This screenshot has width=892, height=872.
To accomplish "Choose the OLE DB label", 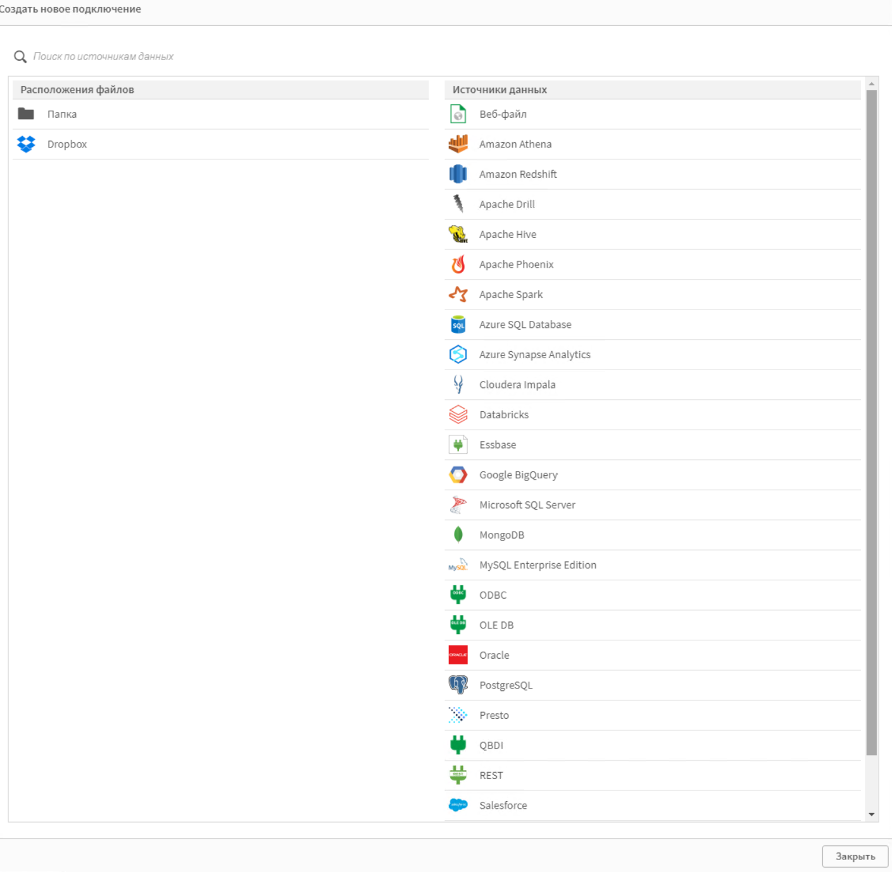I will (496, 625).
